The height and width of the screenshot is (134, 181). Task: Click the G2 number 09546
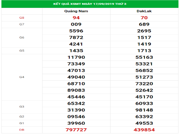(76, 117)
